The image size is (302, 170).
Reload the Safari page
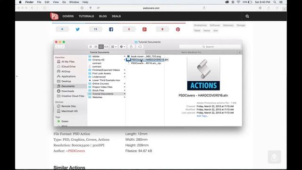click(204, 8)
